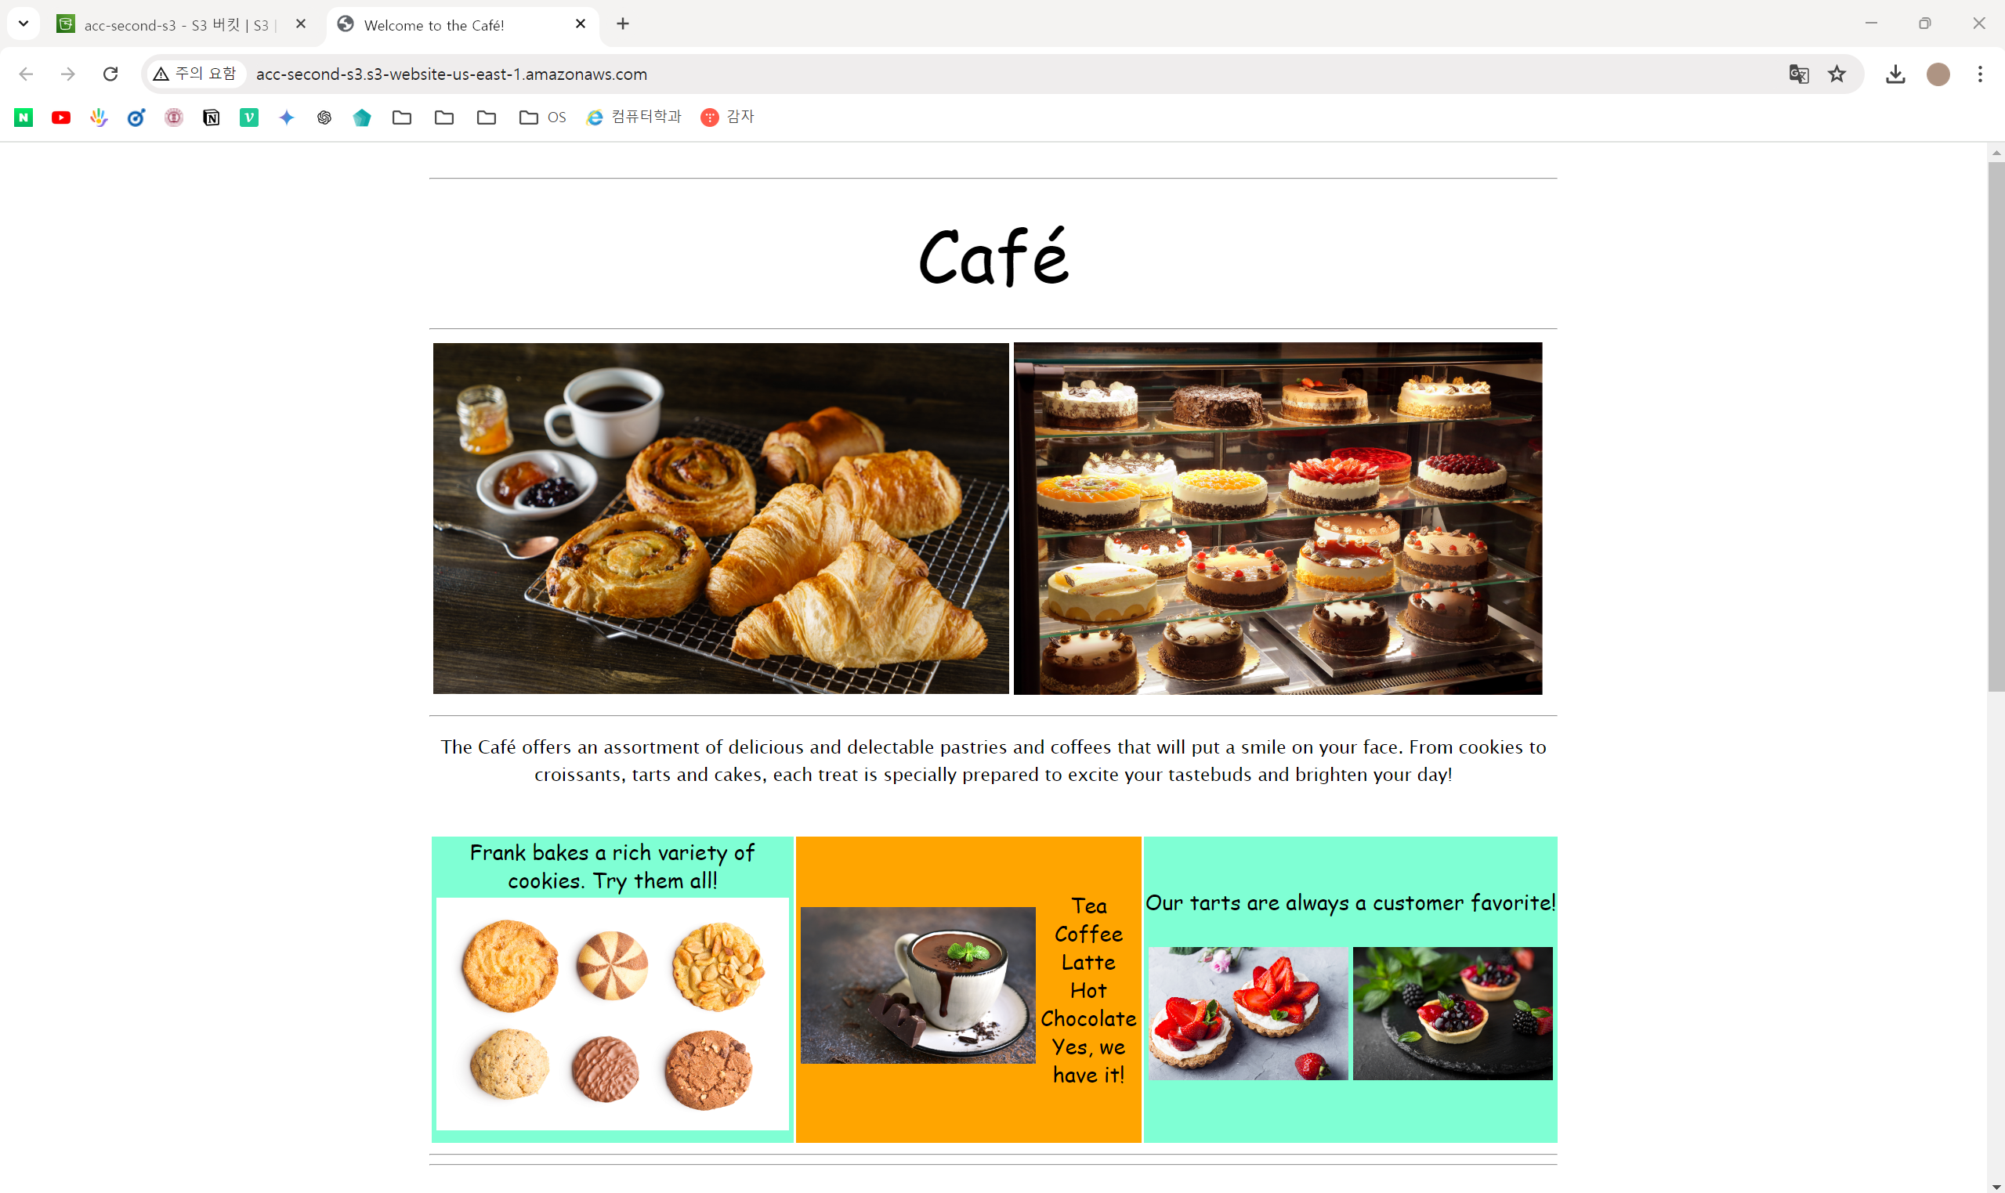2005x1193 pixels.
Task: Open the Notion bookmark icon
Action: 212,117
